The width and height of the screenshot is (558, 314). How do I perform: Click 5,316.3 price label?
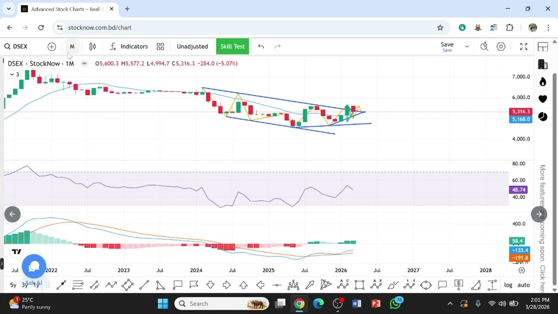pyautogui.click(x=521, y=112)
